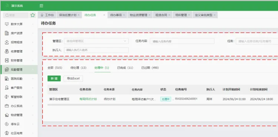Click the green 新建 button
This screenshot has height=137, width=278.
click(x=54, y=78)
